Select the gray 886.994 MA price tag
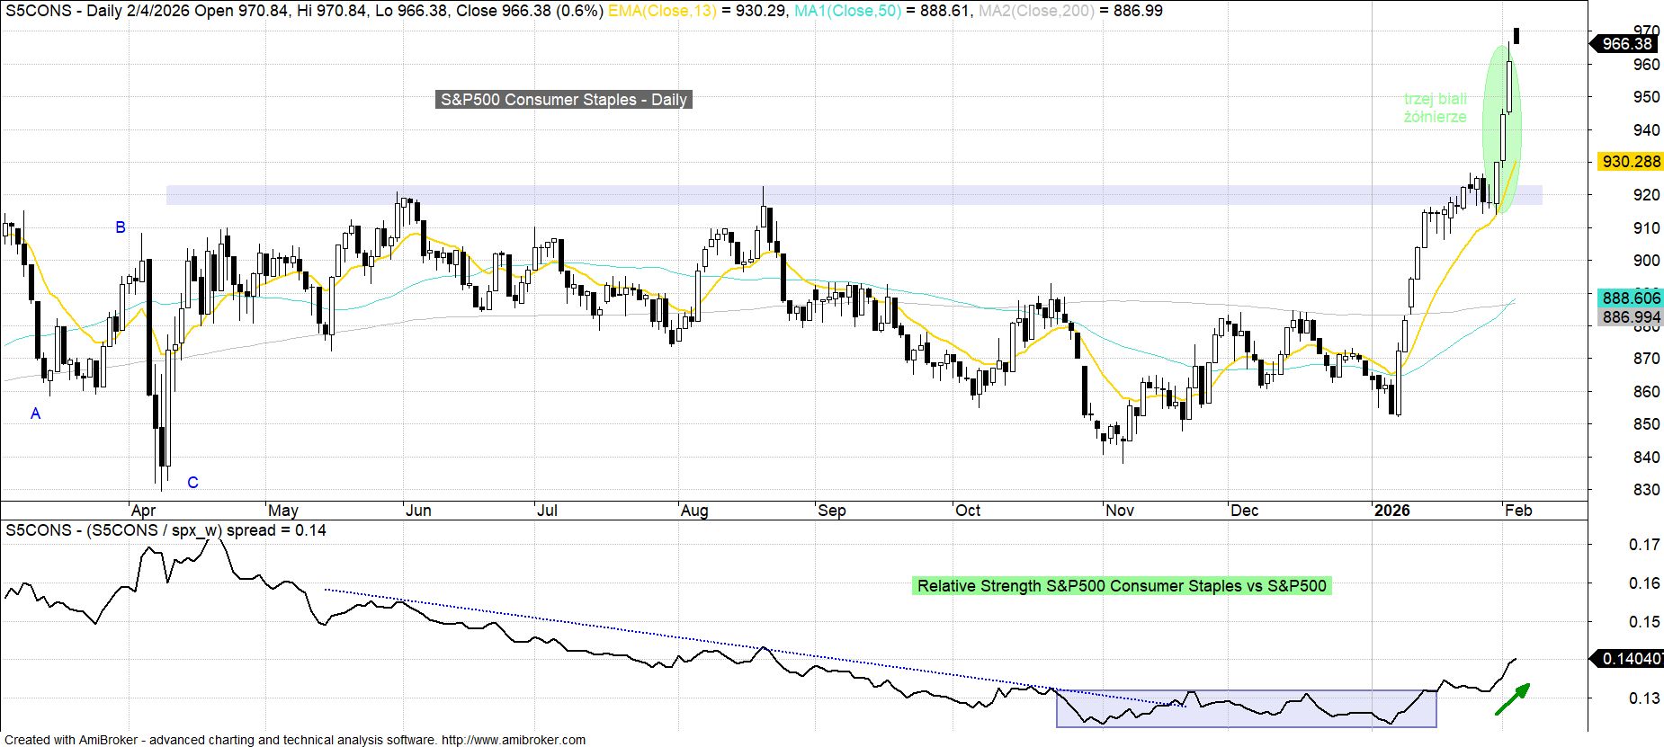The width and height of the screenshot is (1664, 747). point(1630,317)
